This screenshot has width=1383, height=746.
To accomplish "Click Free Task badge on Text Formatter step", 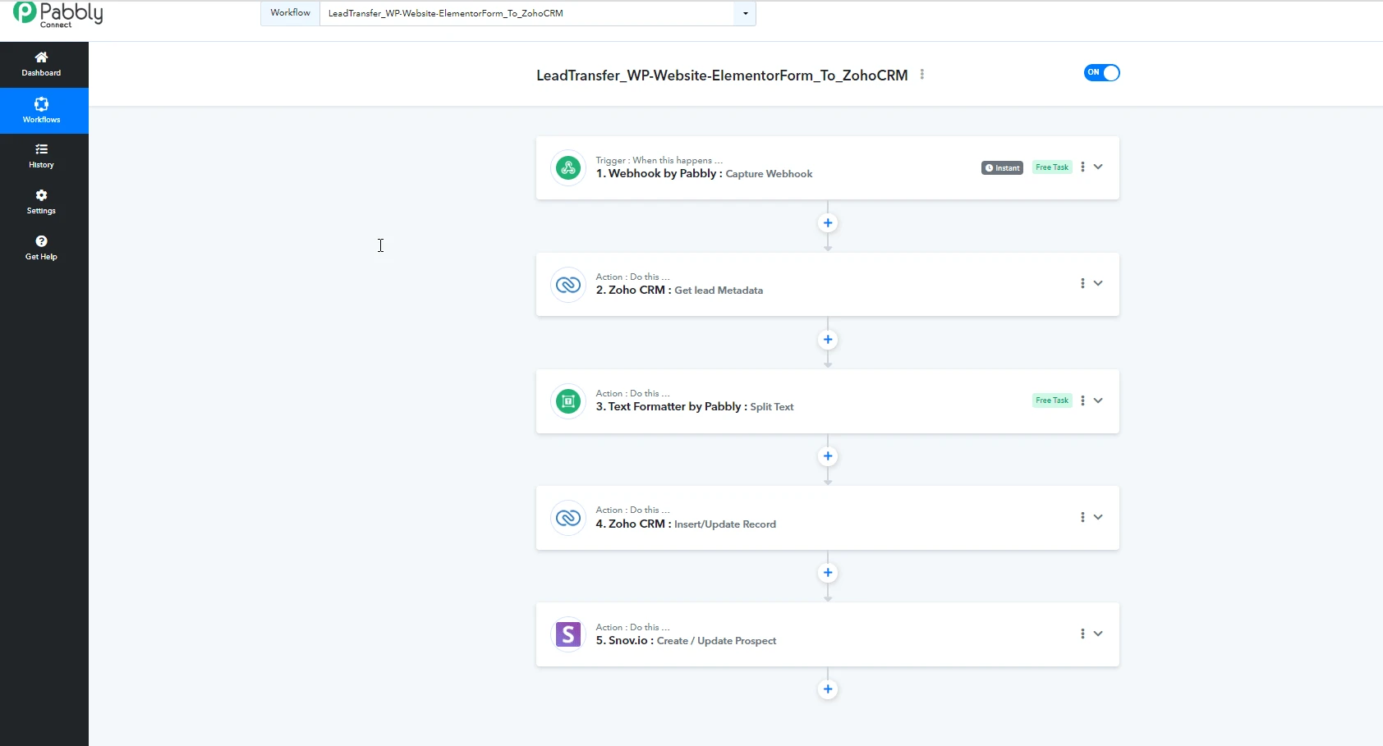I will pos(1052,400).
